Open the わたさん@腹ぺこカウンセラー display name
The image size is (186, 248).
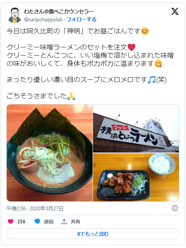59,12
